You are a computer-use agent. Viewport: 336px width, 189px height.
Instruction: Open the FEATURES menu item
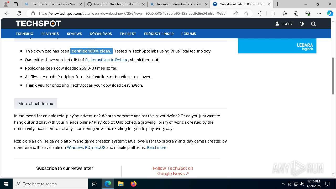pos(50,34)
